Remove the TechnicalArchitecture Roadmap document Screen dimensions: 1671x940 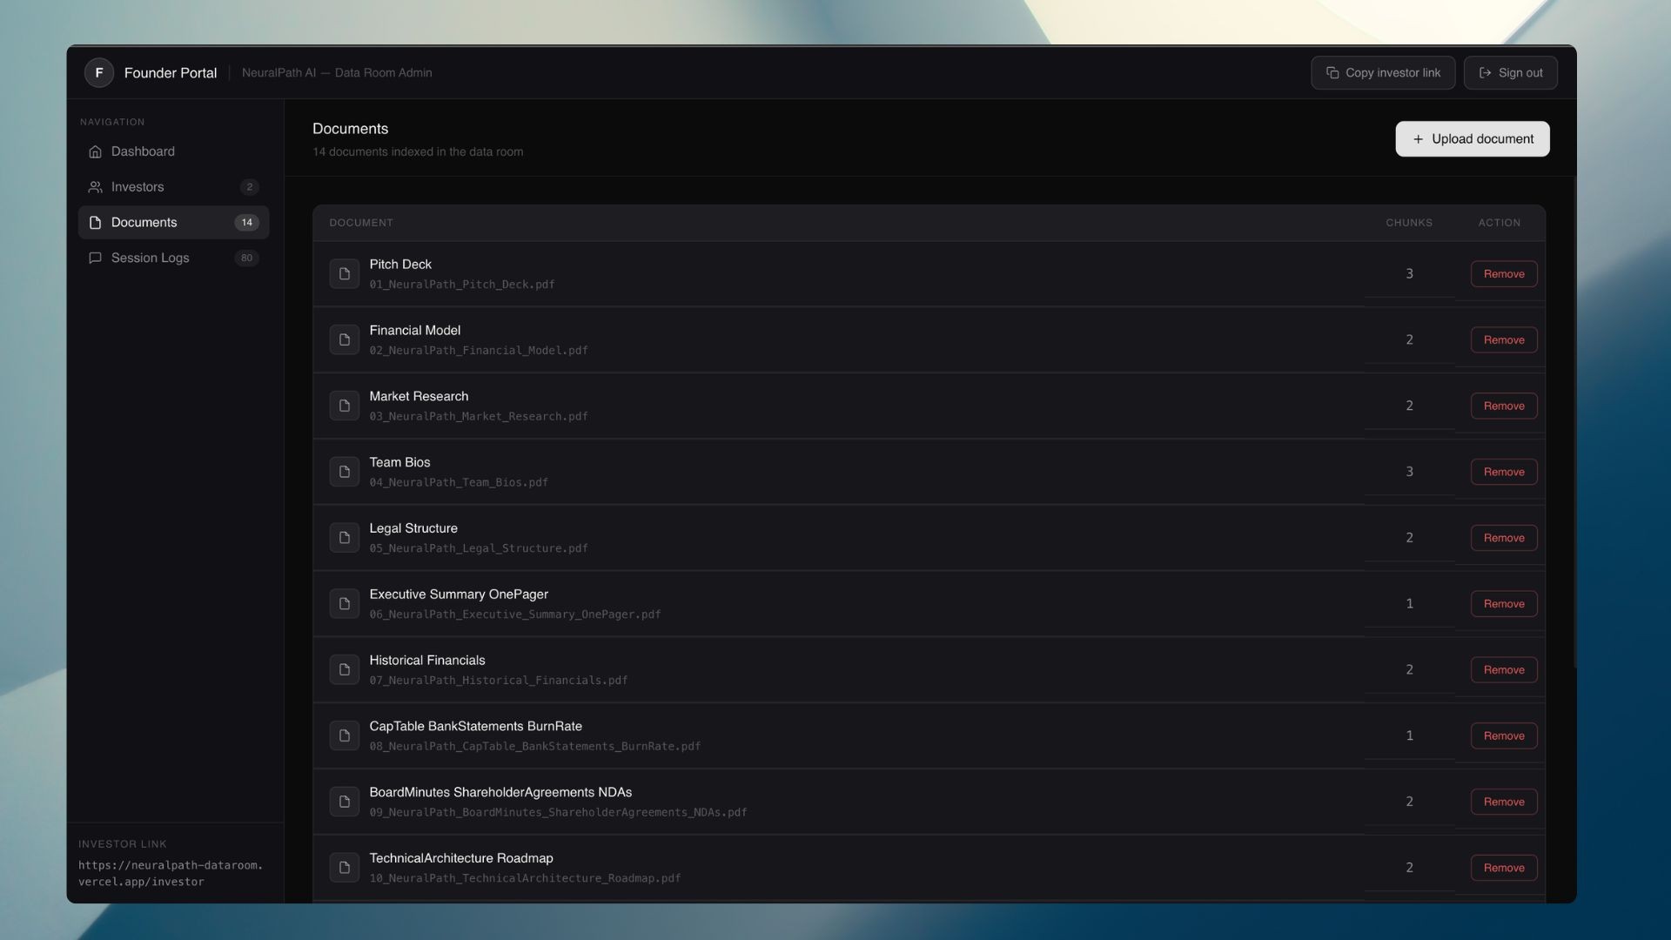(x=1504, y=868)
